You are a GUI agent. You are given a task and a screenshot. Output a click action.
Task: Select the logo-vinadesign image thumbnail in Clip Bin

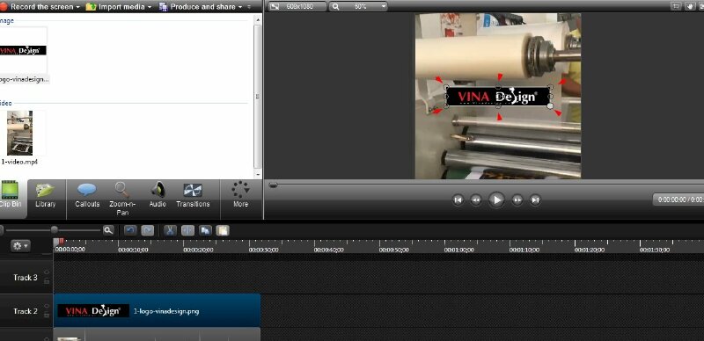[x=24, y=50]
